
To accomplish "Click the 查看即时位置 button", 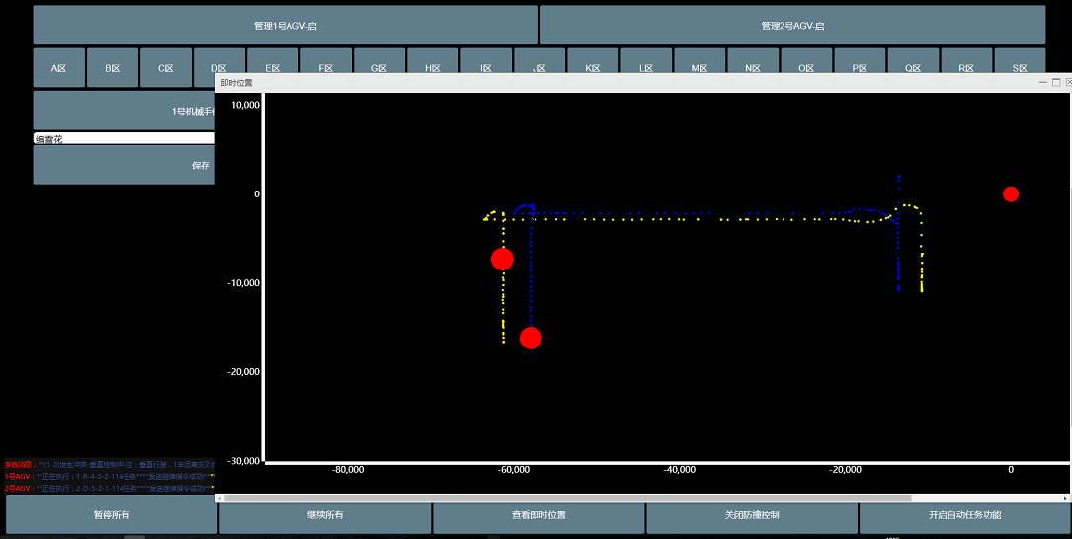I will click(538, 515).
